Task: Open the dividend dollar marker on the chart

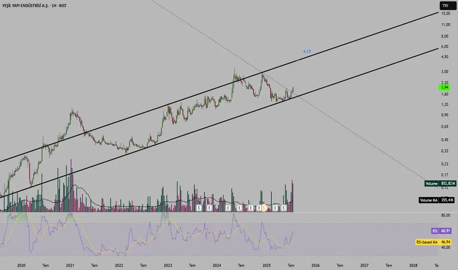Action: (264, 208)
